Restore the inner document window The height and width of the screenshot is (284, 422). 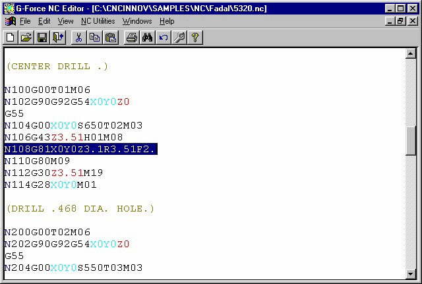(400, 21)
